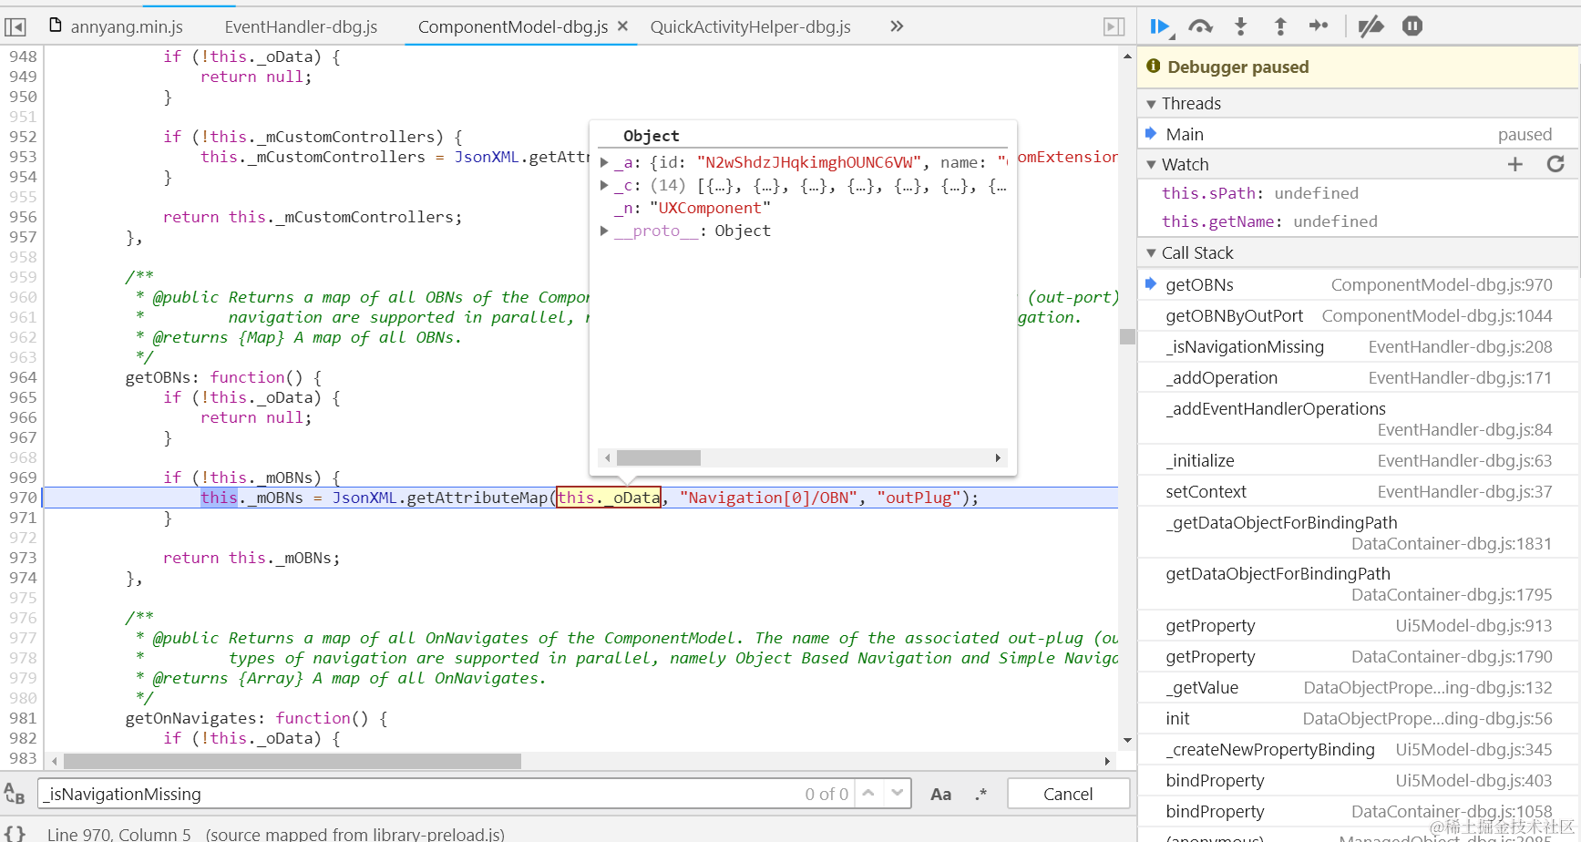Viewport: 1581px width, 842px height.
Task: Click line number 964 gutter
Action: (x=23, y=377)
